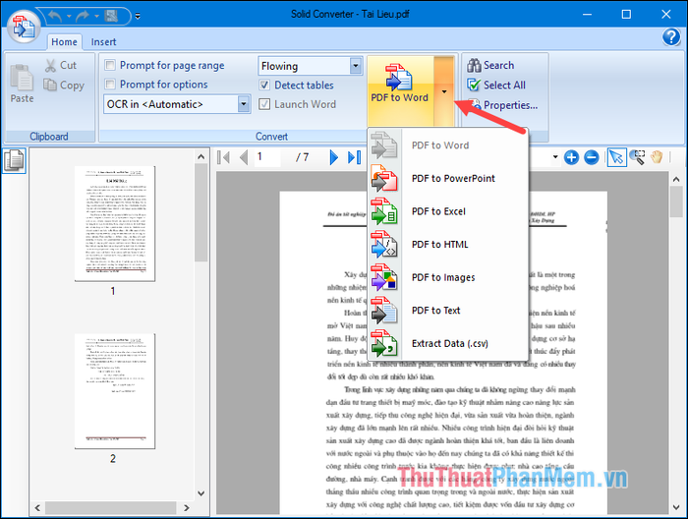
Task: Click the Search binoculars button
Action: 490,66
